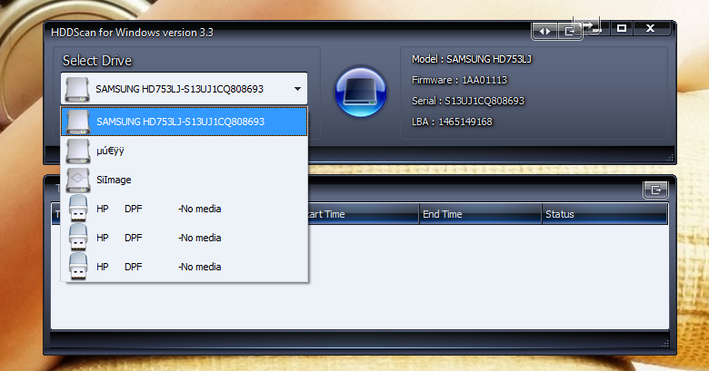Click the Model : SAMSUNG HD753LJ text

click(x=472, y=59)
